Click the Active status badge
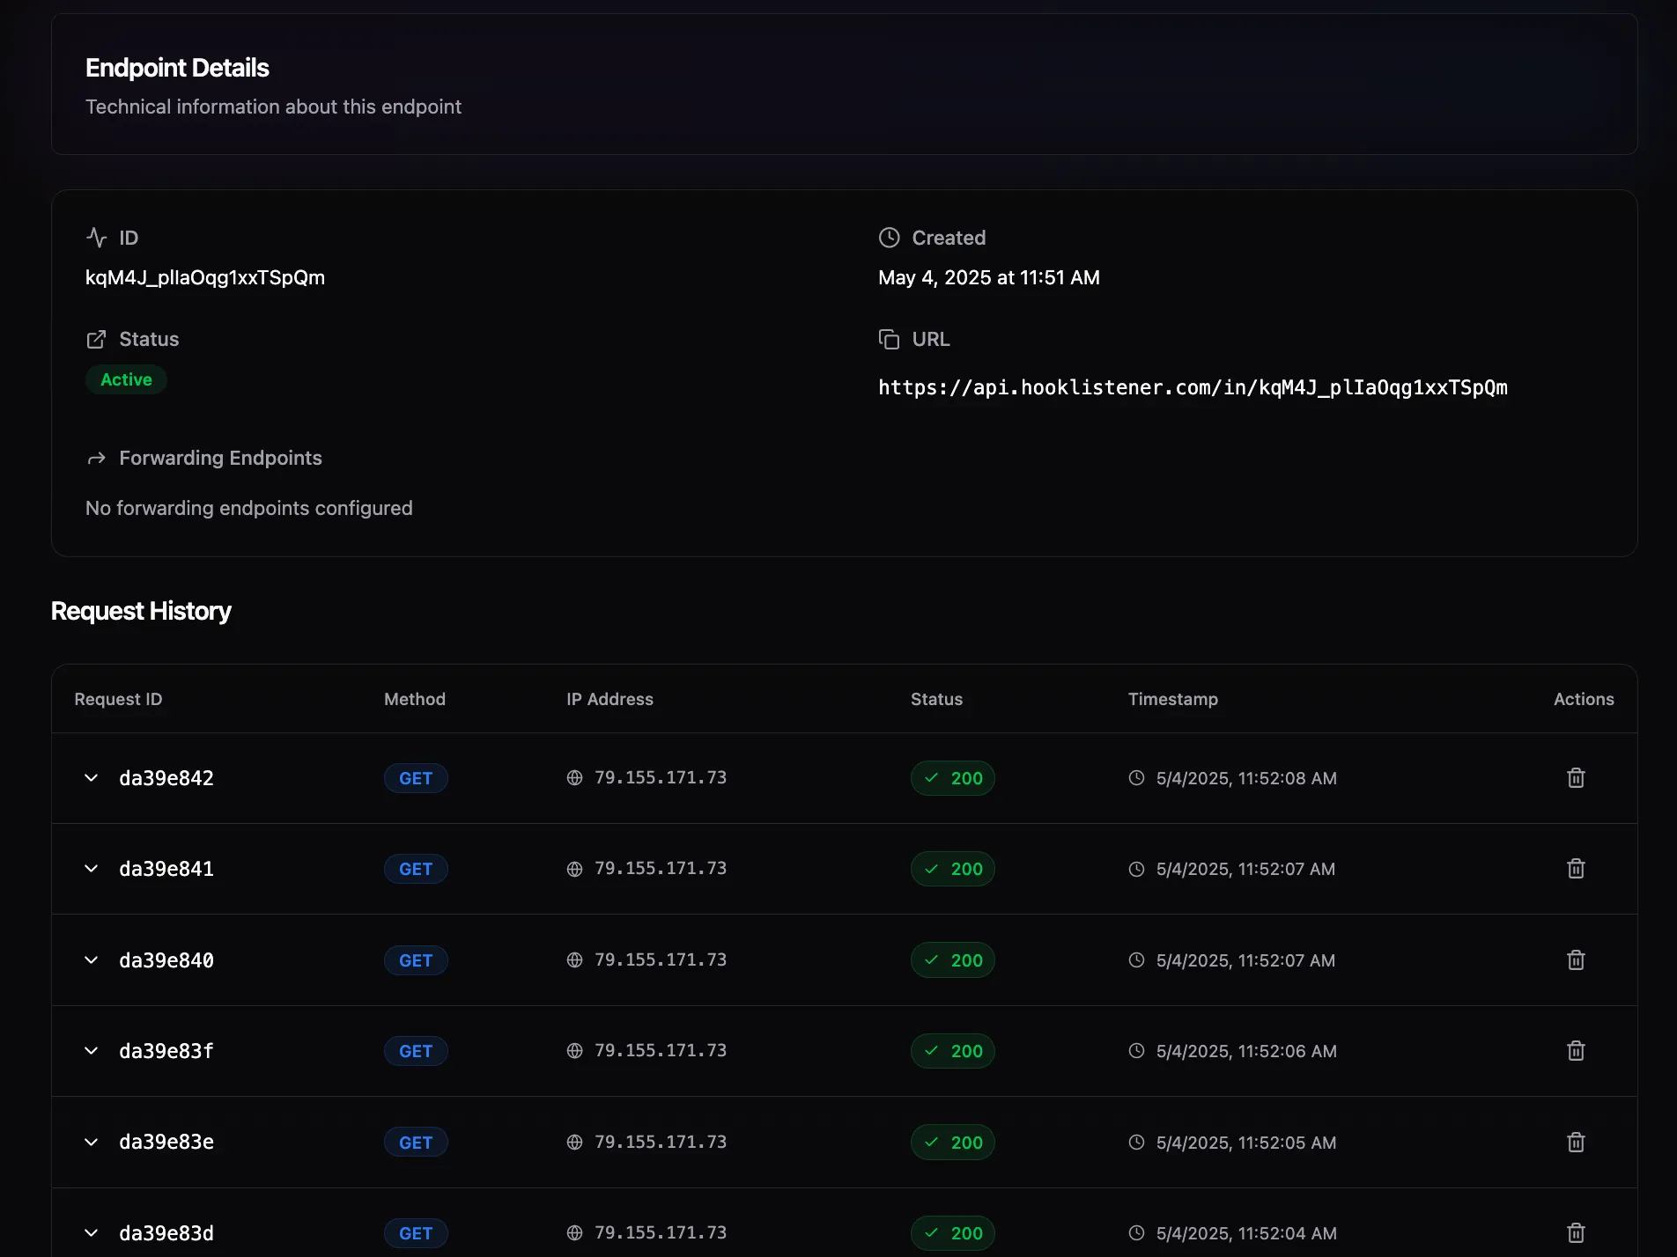 coord(126,379)
